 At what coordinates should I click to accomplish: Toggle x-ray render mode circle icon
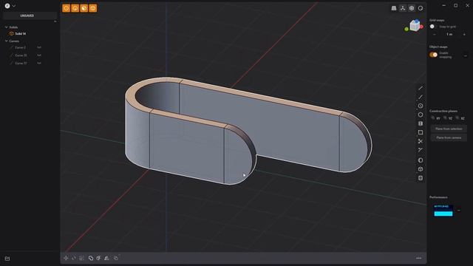tap(421, 8)
